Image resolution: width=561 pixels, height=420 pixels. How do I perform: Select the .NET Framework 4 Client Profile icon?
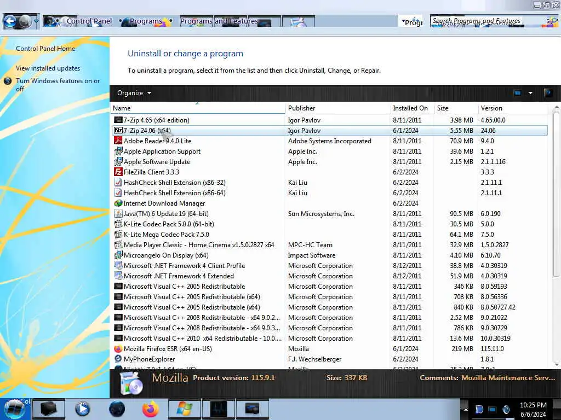pyautogui.click(x=118, y=265)
